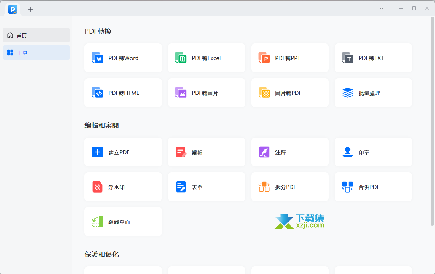The height and width of the screenshot is (274, 435).
Task: Click the app logo tab in title bar
Action: (x=13, y=9)
